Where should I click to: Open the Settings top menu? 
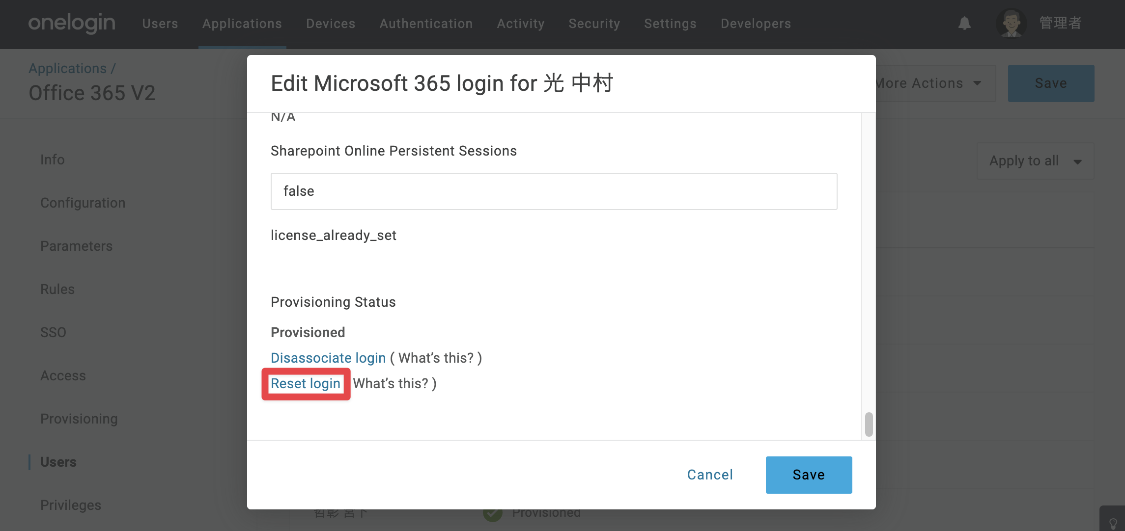tap(670, 23)
